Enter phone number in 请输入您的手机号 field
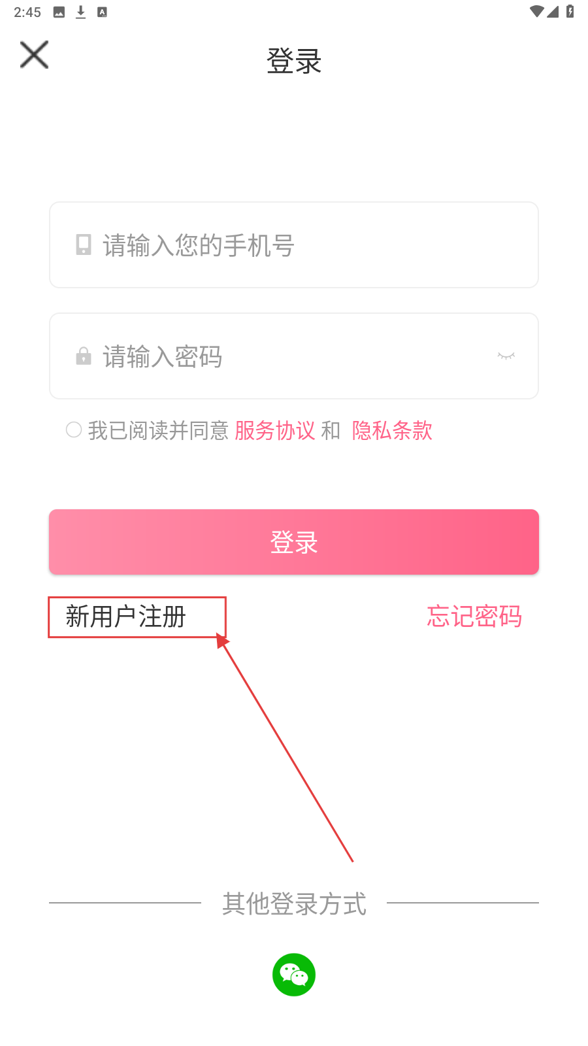The image size is (588, 1046). (x=314, y=245)
